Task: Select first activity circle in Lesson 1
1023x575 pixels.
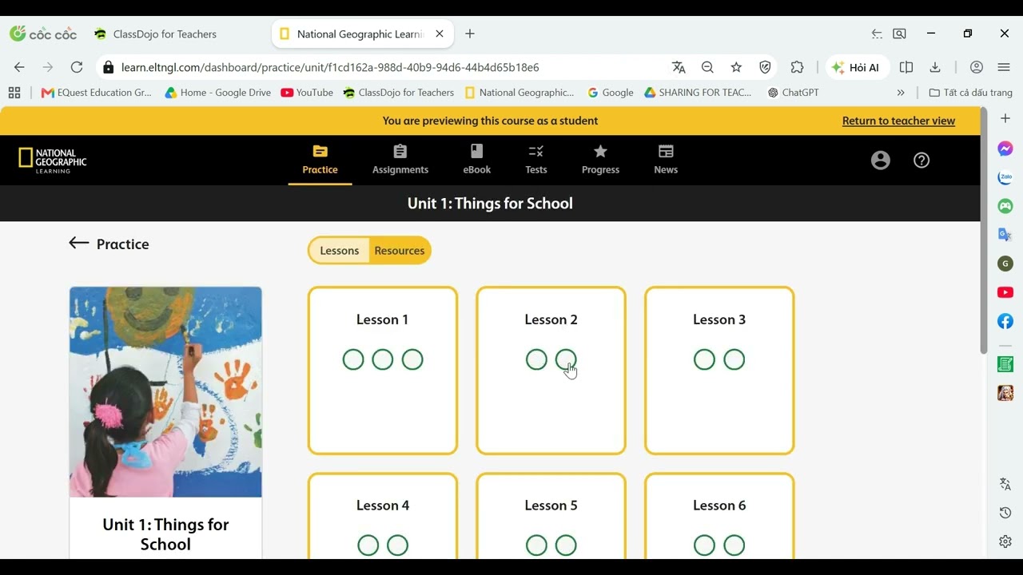Action: [x=353, y=359]
